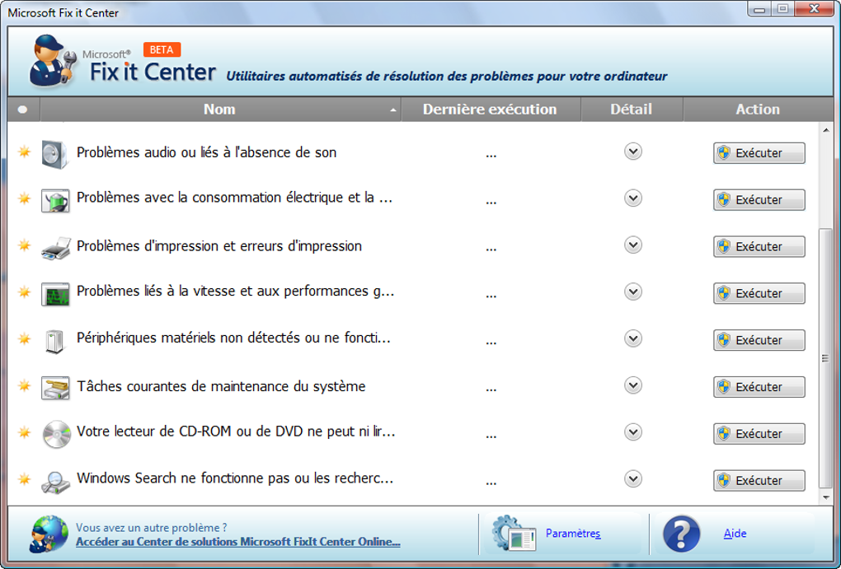Click the Paramètres gear icon

click(x=514, y=533)
